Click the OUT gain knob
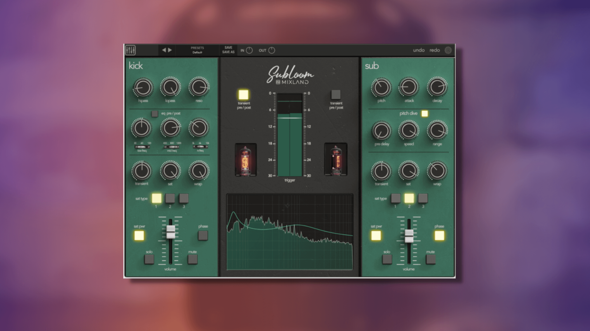This screenshot has height=331, width=590. click(272, 50)
